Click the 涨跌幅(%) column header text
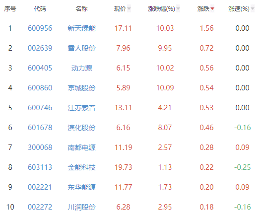 (162, 9)
